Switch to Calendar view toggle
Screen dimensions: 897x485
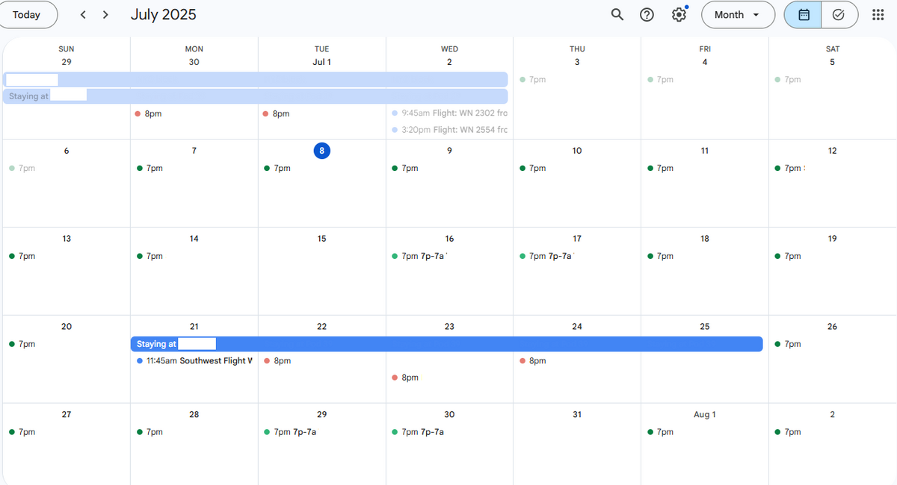click(x=804, y=15)
